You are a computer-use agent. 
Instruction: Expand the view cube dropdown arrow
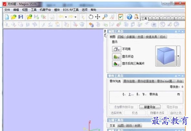178,56
